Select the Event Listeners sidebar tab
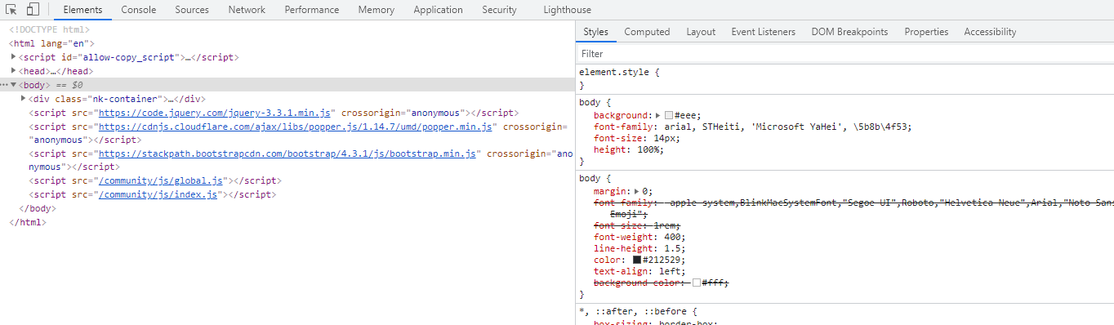This screenshot has height=325, width=1114. (763, 32)
